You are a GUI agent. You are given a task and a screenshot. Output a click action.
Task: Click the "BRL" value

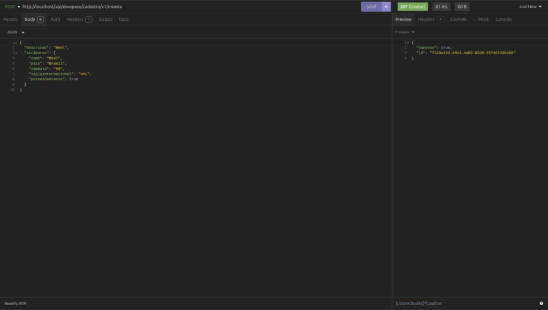pos(84,74)
